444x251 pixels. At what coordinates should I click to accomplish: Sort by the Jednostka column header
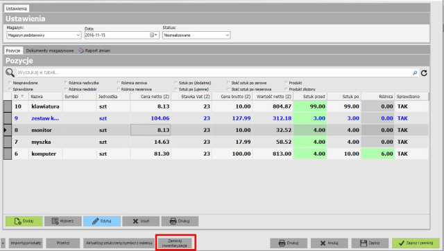point(113,97)
